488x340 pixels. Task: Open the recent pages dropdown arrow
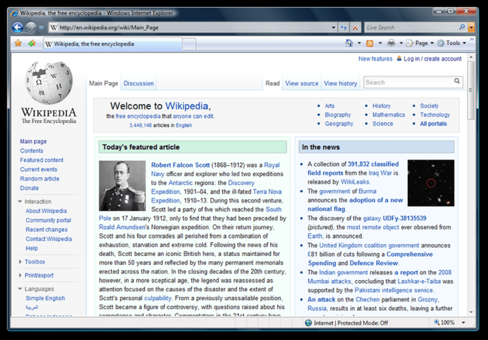tap(42, 28)
